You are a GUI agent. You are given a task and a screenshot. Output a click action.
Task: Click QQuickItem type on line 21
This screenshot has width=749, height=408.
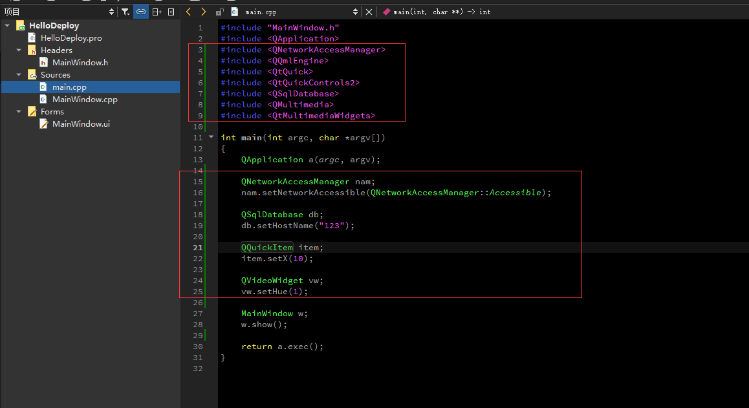coord(267,248)
